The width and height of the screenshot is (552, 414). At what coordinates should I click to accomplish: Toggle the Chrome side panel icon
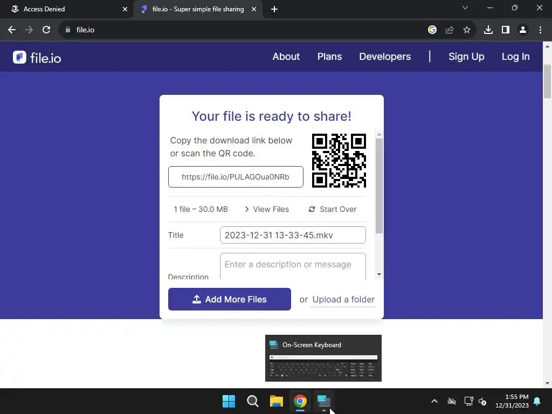coord(506,30)
